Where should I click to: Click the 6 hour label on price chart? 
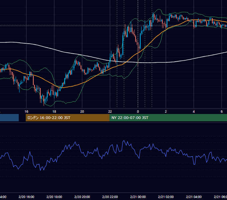coord(222,112)
